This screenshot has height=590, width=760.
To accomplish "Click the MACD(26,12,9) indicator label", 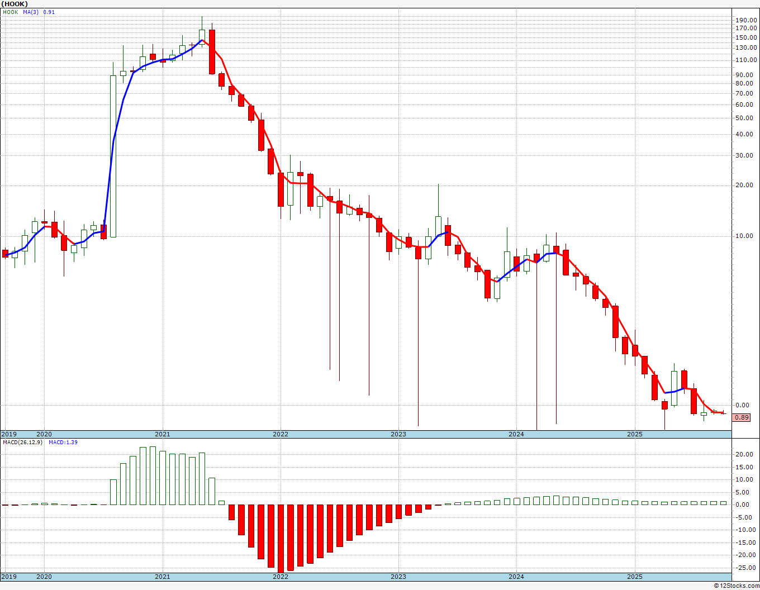I will (x=22, y=442).
